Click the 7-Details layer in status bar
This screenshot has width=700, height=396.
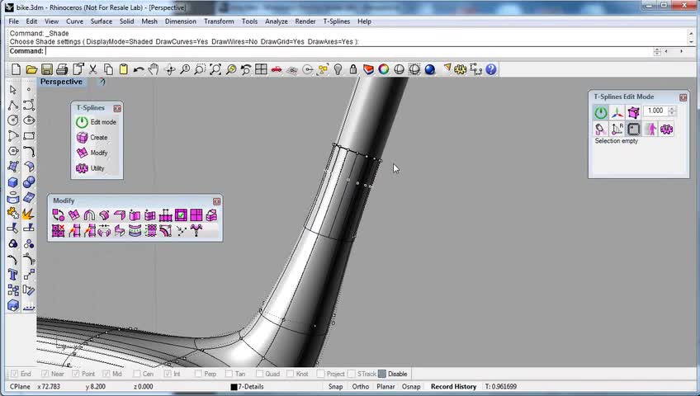247,387
